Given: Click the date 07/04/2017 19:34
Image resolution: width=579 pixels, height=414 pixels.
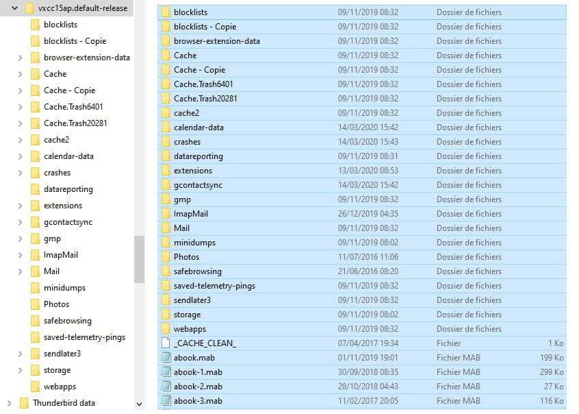Looking at the screenshot, I should (x=368, y=343).
